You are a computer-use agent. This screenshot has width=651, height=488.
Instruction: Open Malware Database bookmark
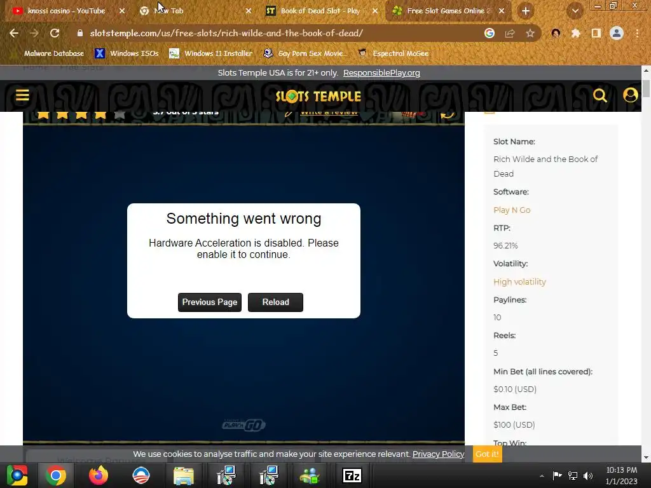54,53
